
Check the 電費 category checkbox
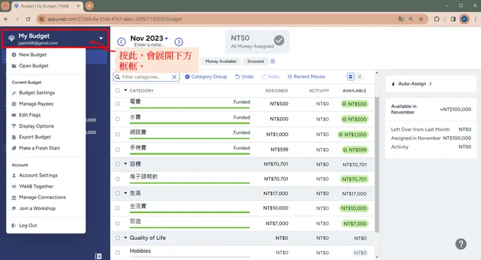pos(118,104)
